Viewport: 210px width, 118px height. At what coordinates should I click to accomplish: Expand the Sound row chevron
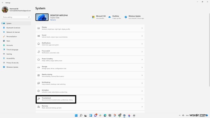coord(142,36)
